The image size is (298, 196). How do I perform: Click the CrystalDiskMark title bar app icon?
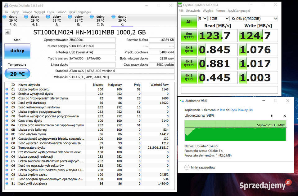coord(180,5)
